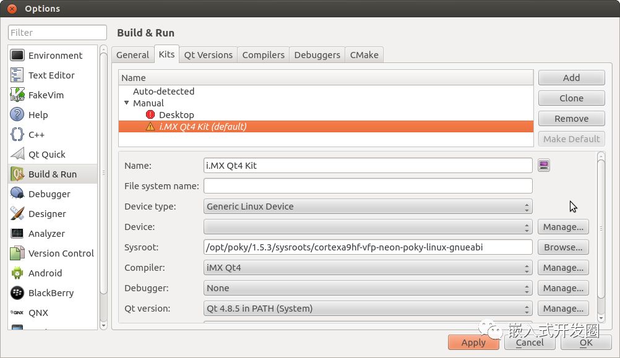Screen dimensions: 620x358
Task: Open the Designer settings category
Action: point(46,214)
